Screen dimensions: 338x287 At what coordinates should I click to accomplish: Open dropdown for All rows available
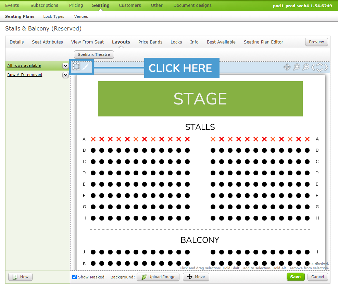click(x=65, y=66)
